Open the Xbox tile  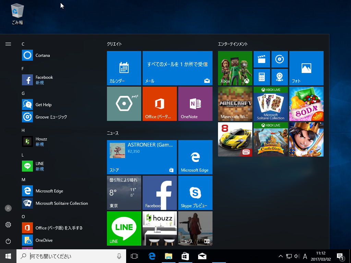point(235,68)
